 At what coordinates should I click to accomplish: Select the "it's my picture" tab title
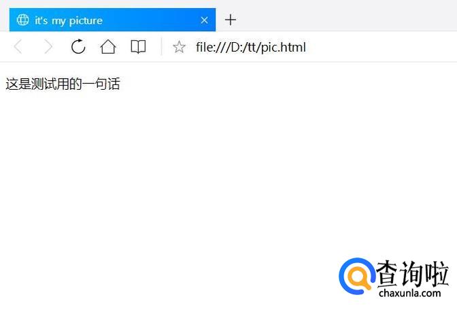(x=69, y=20)
